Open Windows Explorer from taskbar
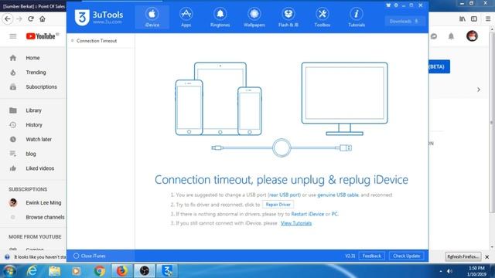 [54, 271]
